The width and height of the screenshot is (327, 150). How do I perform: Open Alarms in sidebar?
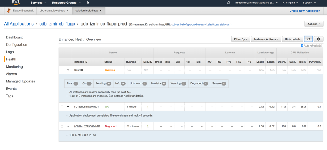point(11,74)
